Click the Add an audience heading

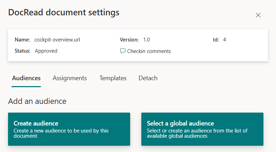click(x=37, y=101)
